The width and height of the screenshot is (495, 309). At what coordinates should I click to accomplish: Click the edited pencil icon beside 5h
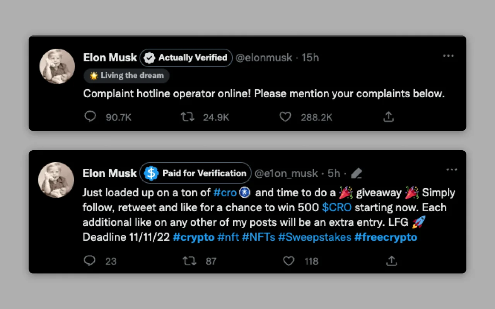pos(356,173)
